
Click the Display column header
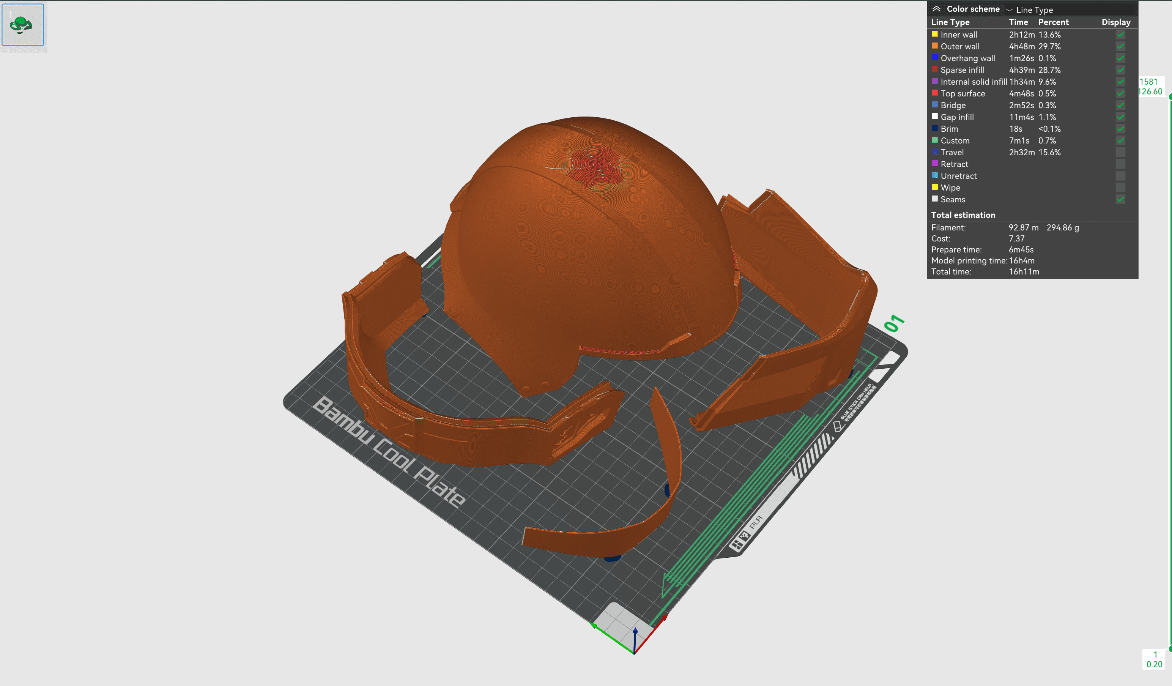pyautogui.click(x=1116, y=22)
